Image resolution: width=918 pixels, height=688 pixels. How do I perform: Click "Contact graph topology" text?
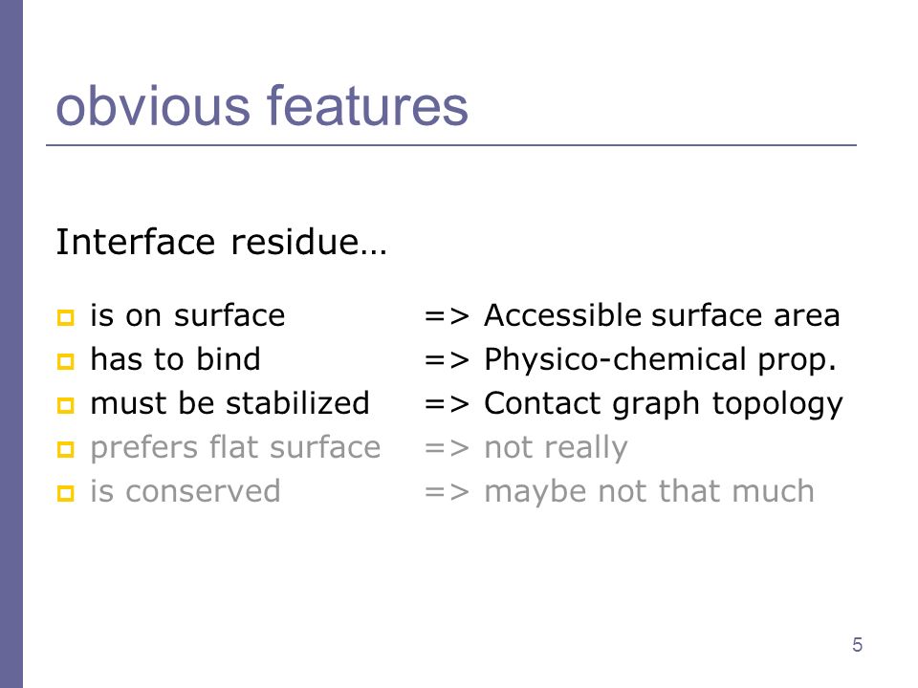pyautogui.click(x=664, y=404)
